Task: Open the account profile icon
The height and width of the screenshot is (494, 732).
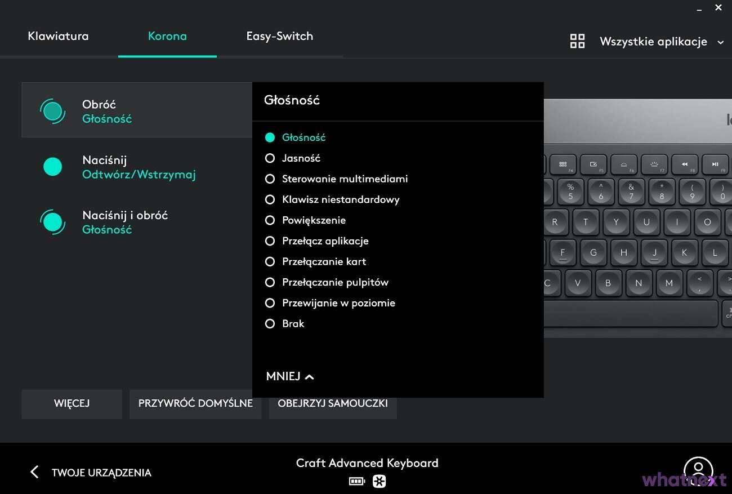Action: point(698,469)
